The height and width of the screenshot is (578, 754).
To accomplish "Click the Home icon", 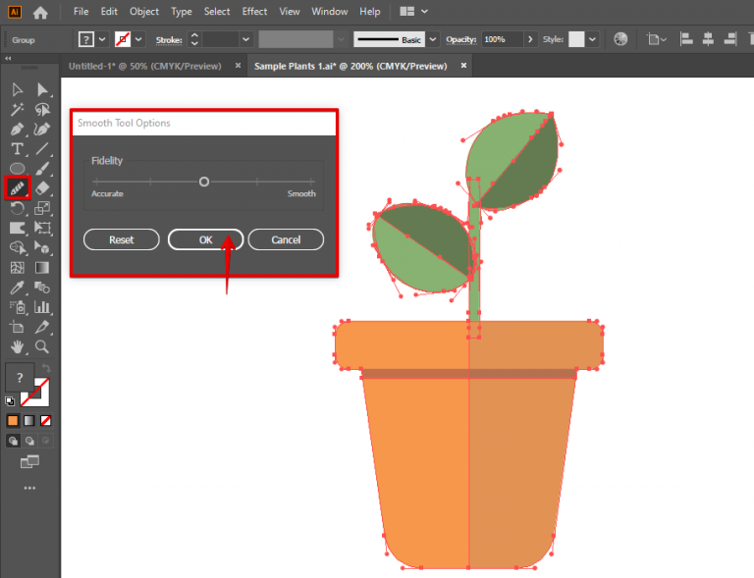I will 40,13.
